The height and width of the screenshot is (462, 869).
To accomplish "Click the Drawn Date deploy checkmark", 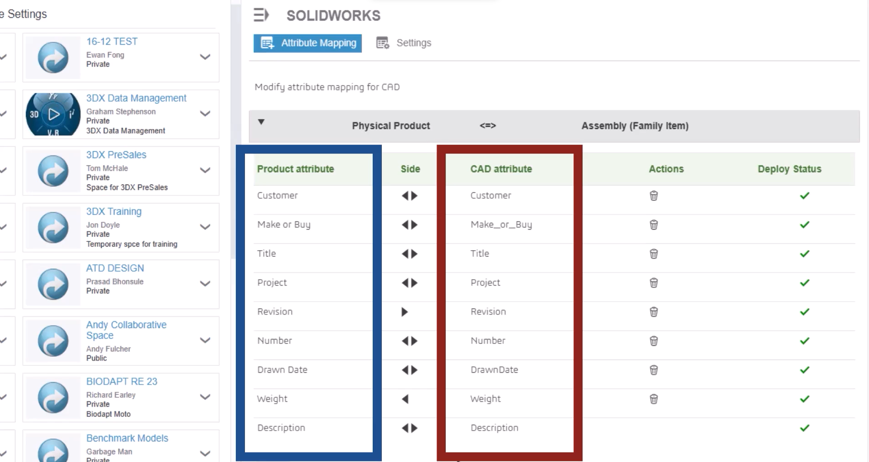I will pyautogui.click(x=805, y=370).
